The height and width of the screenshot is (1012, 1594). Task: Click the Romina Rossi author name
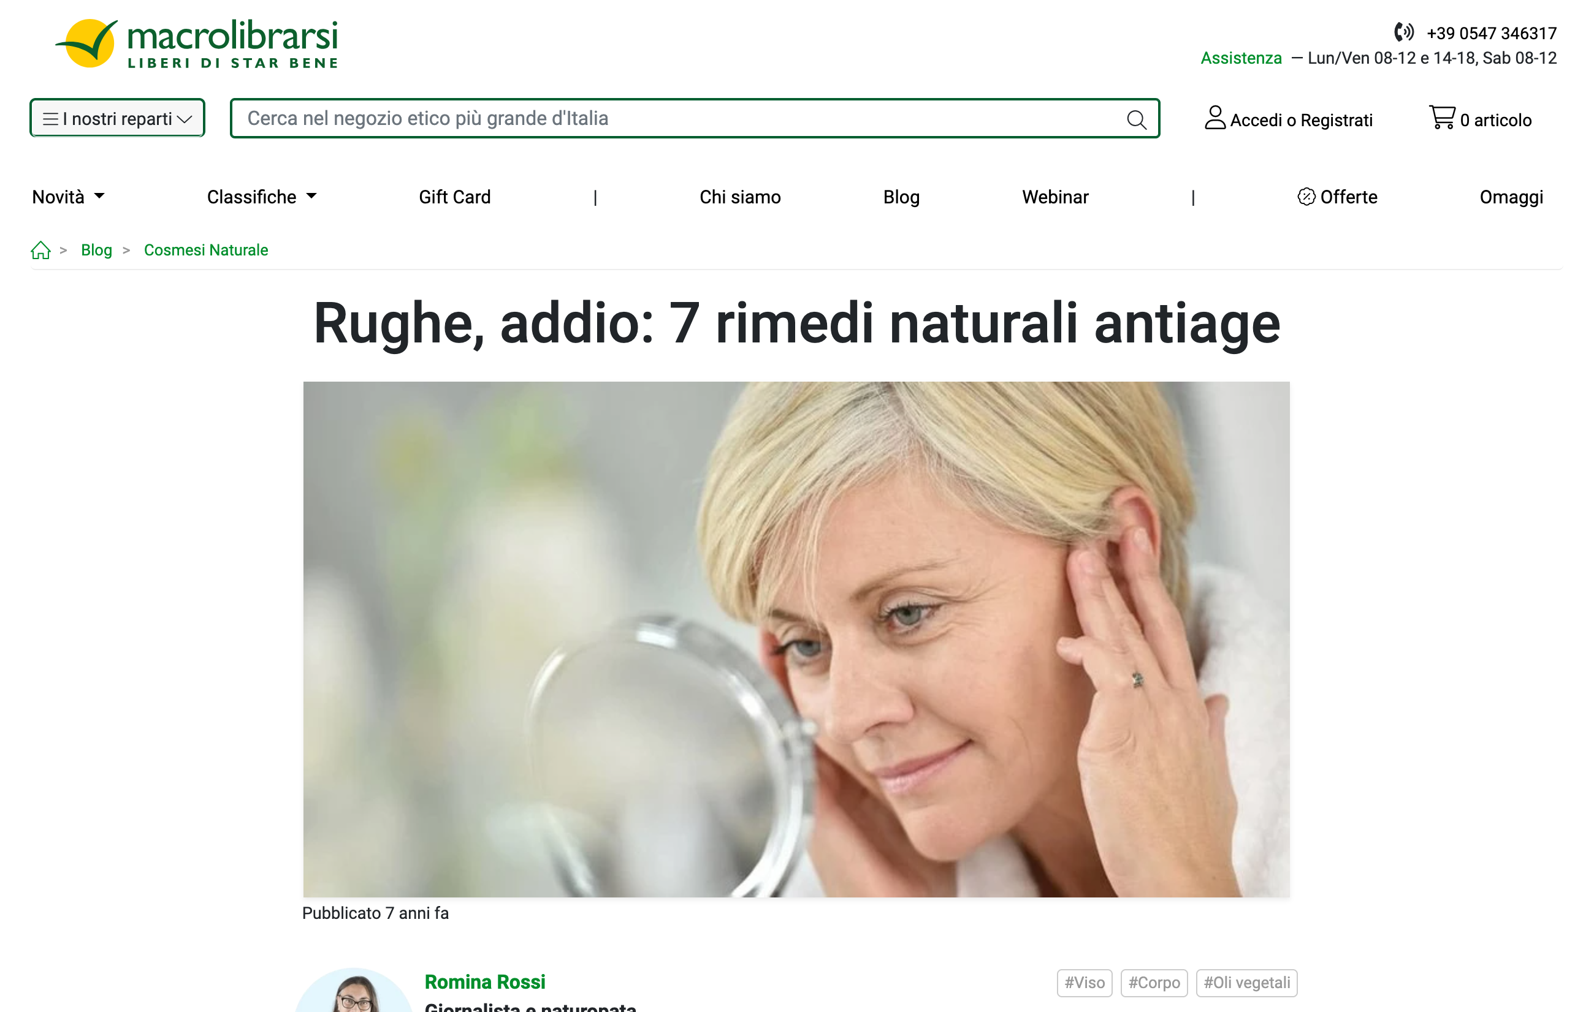pyautogui.click(x=484, y=981)
